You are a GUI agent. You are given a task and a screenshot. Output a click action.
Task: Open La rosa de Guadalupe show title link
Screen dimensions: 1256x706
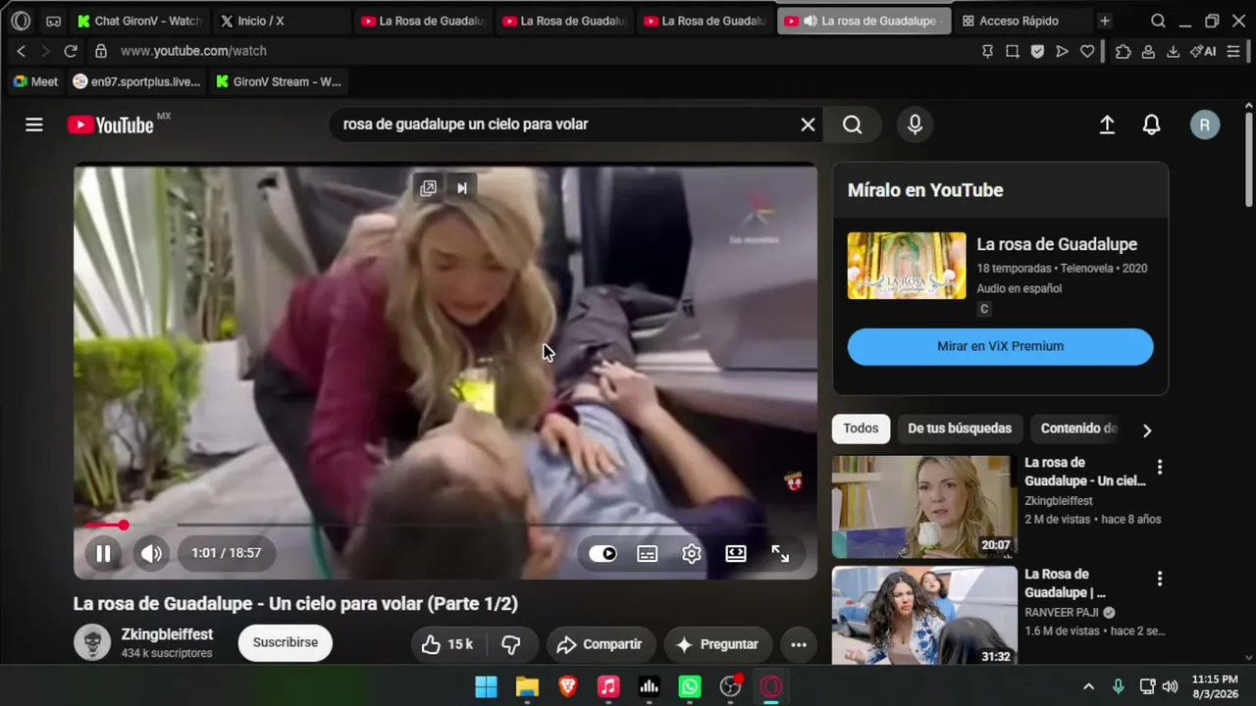pos(1057,244)
